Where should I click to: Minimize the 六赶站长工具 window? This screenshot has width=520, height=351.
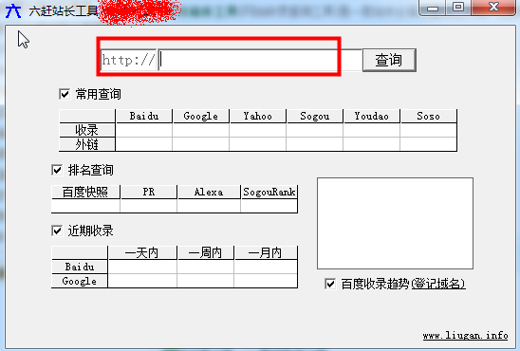pyautogui.click(x=433, y=8)
